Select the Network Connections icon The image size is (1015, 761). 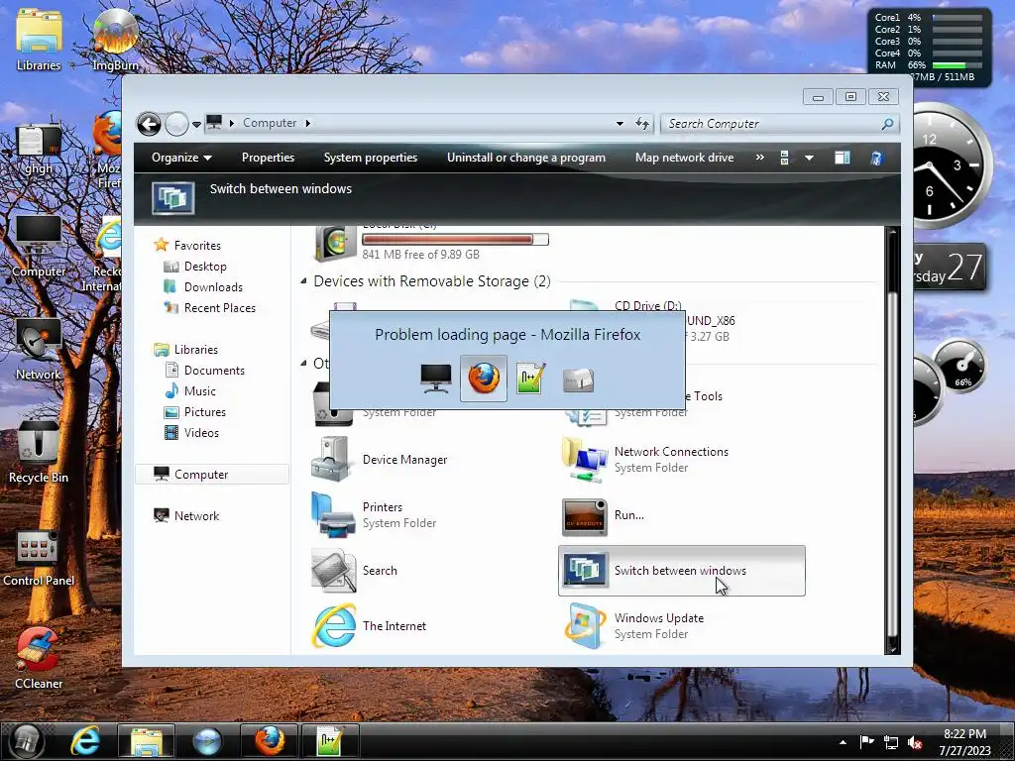585,460
